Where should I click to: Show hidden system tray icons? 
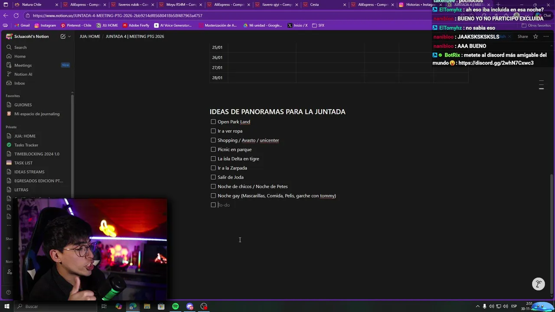click(477, 306)
